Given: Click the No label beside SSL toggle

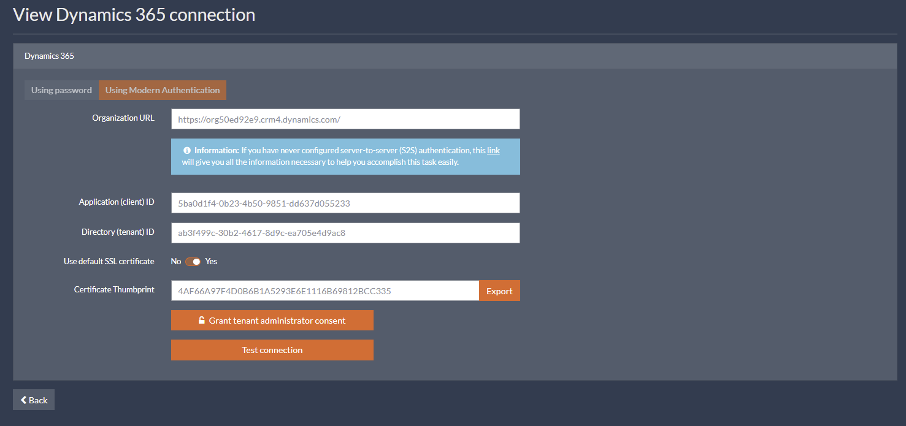Looking at the screenshot, I should tap(176, 261).
